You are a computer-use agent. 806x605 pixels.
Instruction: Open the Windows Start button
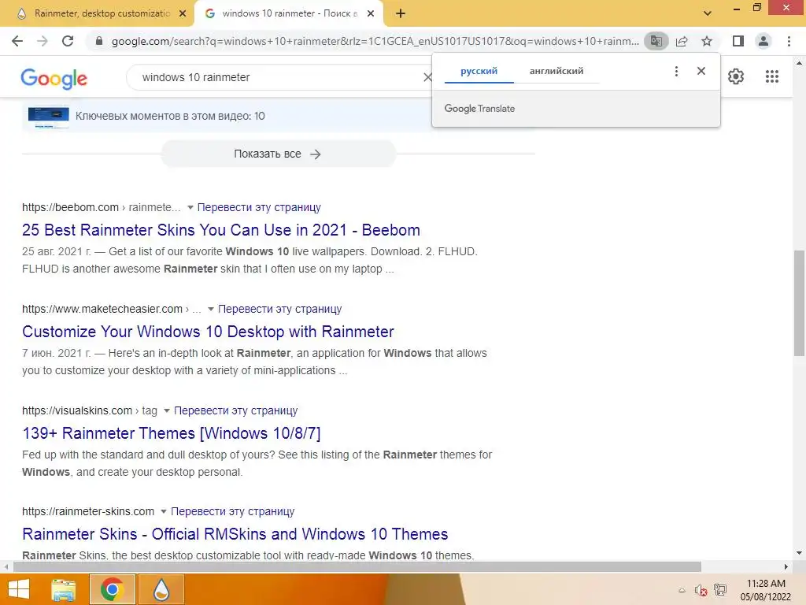click(19, 589)
